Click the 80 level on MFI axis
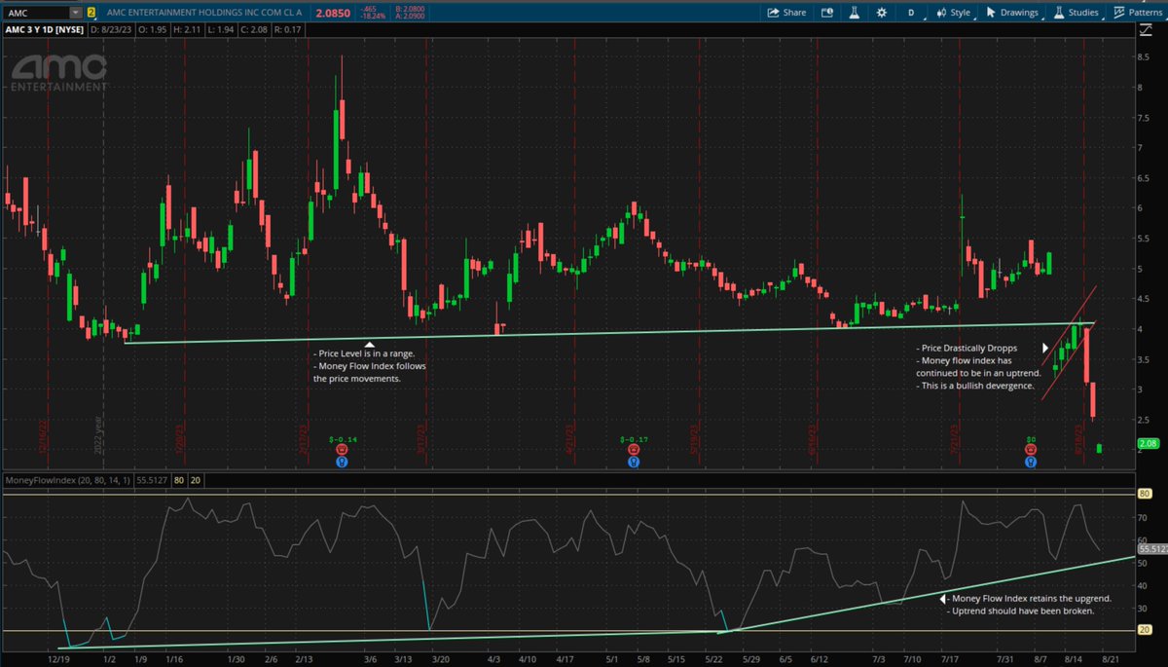Screen dimensions: 1168x667 tap(1147, 495)
